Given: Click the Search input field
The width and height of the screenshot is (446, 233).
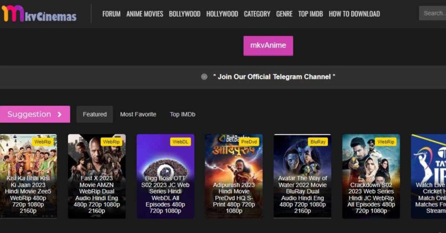Looking at the screenshot, I should pyautogui.click(x=432, y=13).
